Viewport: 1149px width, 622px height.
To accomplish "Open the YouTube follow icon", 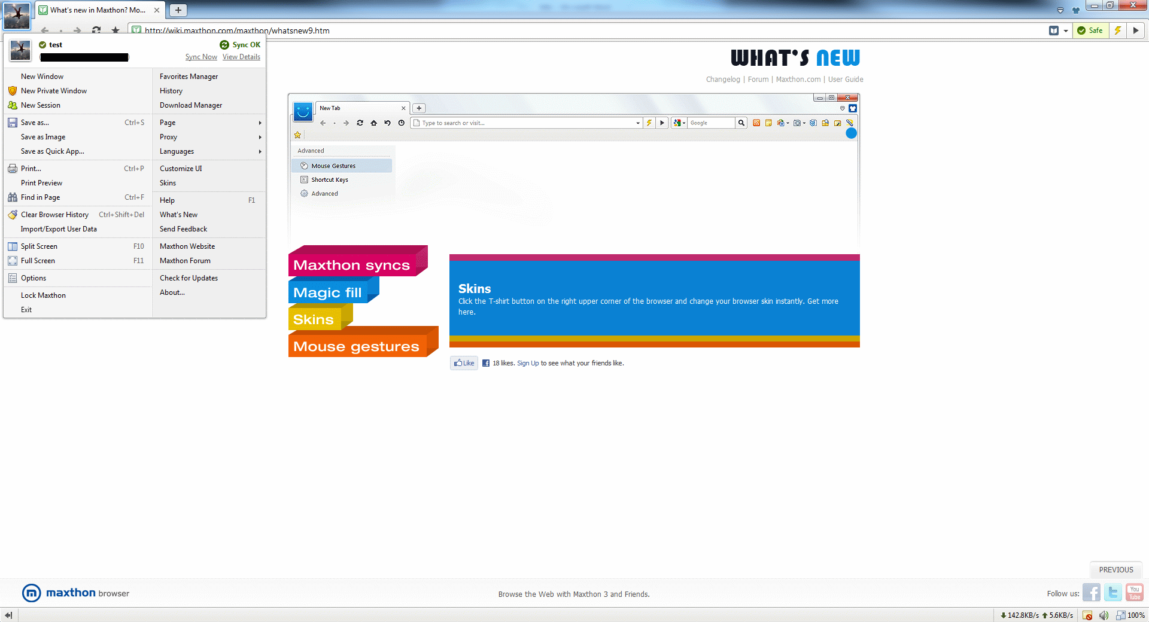I will point(1134,593).
